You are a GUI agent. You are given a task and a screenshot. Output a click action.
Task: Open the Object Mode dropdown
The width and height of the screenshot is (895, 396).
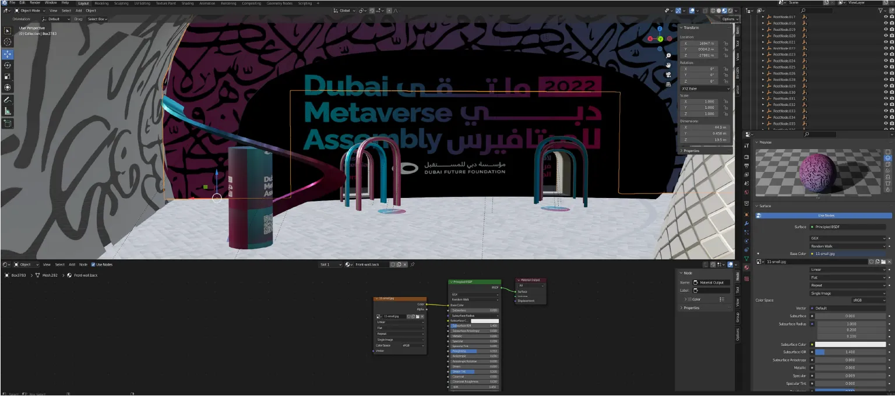click(30, 10)
